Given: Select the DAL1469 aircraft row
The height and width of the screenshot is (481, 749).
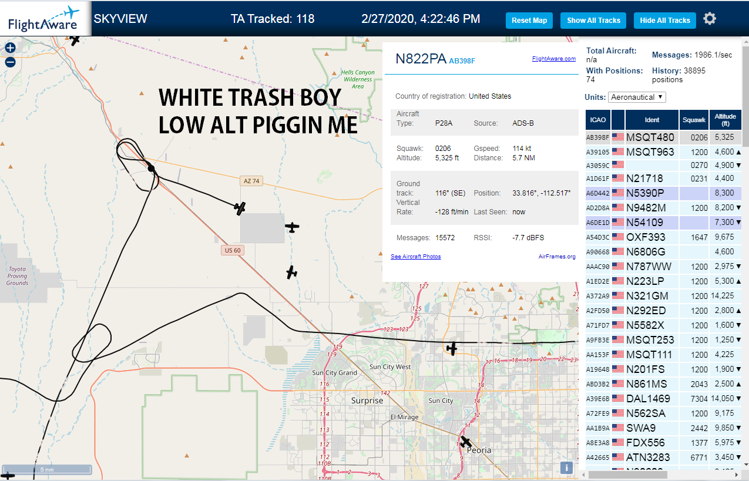Looking at the screenshot, I should tap(664, 399).
